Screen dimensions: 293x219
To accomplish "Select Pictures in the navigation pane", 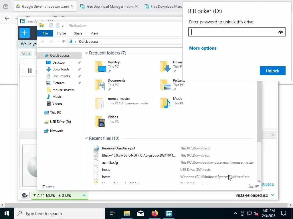I will tap(58, 83).
